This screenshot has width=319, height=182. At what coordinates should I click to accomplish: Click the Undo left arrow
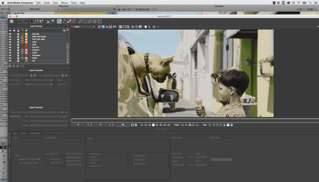[x=20, y=21]
